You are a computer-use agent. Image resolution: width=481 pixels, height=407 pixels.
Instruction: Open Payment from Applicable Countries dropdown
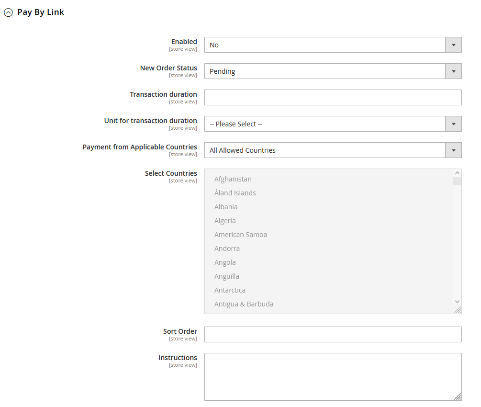[x=333, y=150]
